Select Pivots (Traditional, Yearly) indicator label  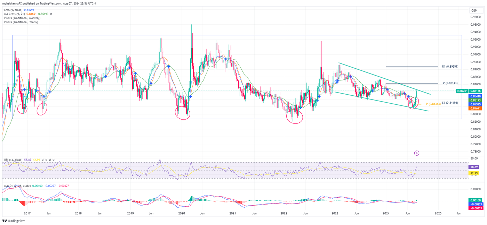[x=22, y=22]
